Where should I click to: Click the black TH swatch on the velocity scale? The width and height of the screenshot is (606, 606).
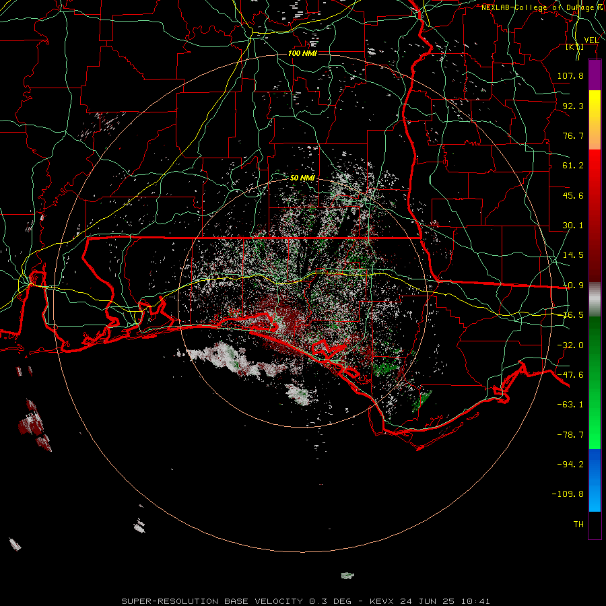(x=595, y=525)
